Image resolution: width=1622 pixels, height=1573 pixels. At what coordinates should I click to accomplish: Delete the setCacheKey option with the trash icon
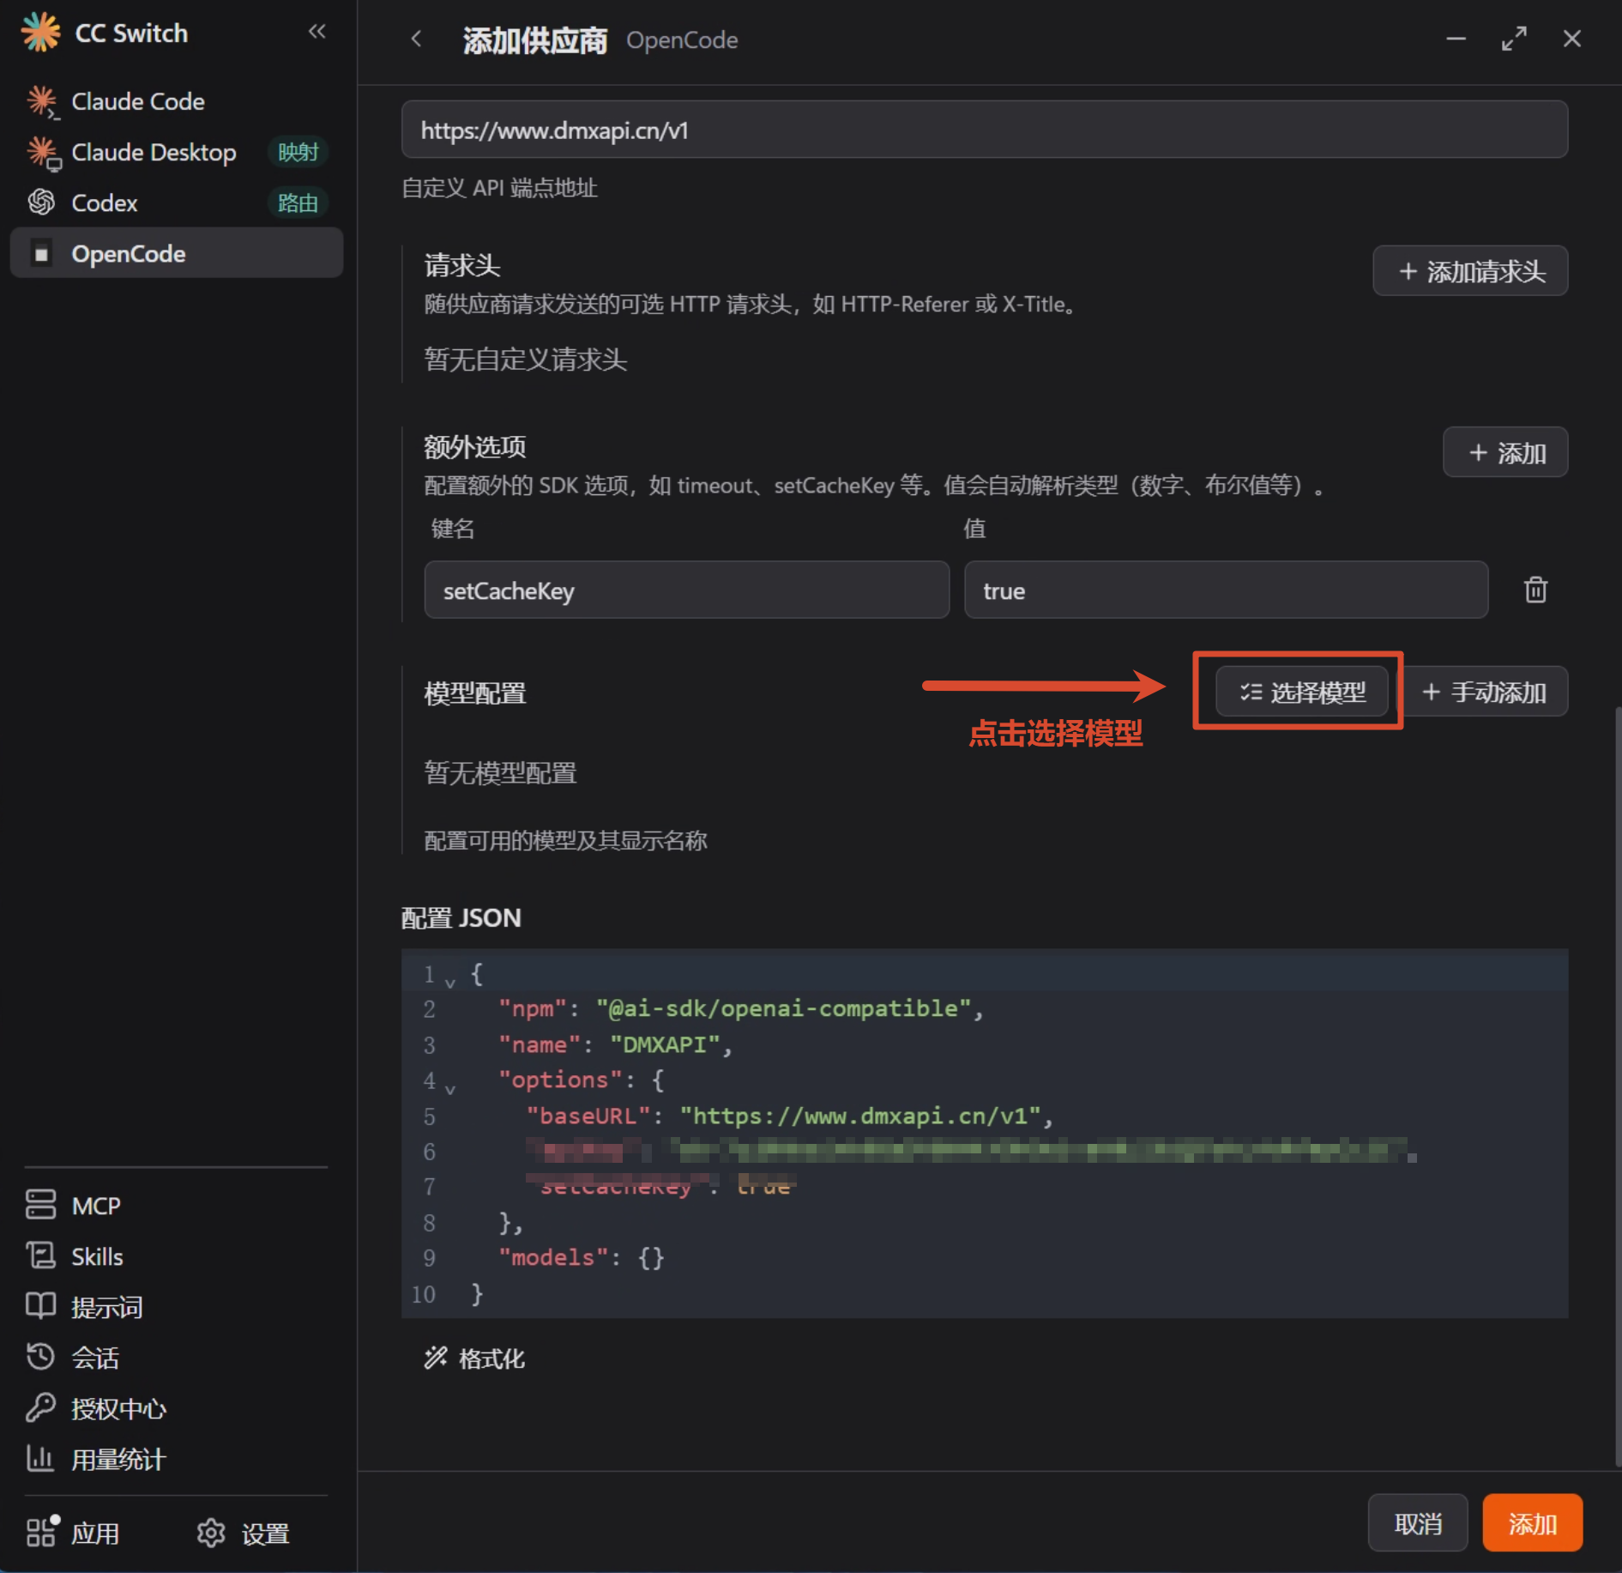[1535, 590]
